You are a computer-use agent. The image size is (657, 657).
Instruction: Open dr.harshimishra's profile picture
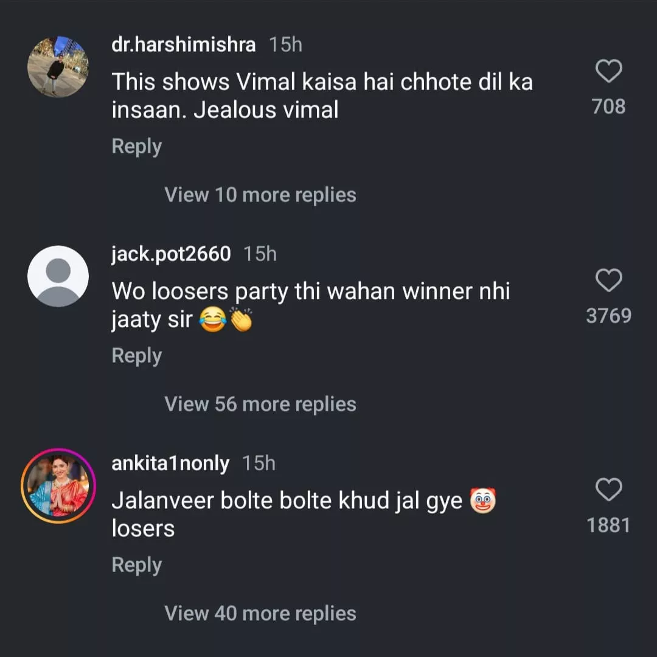[58, 67]
